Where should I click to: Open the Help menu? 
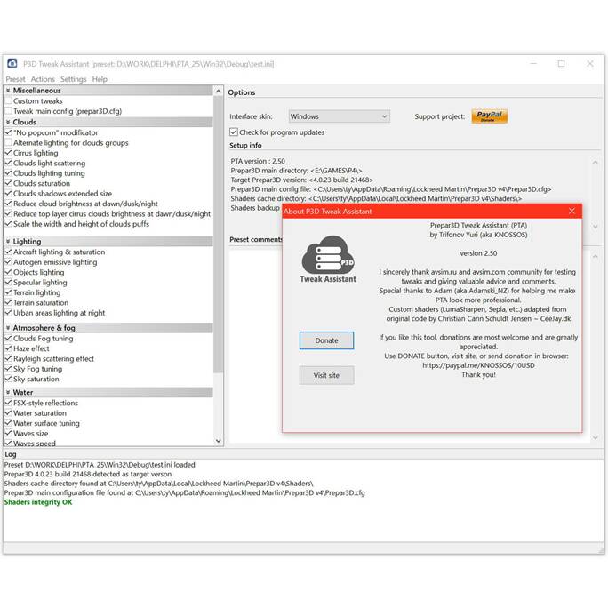[x=100, y=79]
